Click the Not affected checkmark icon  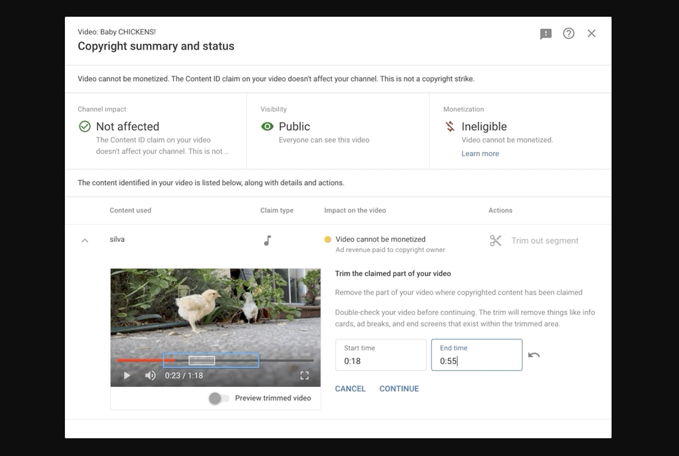85,126
